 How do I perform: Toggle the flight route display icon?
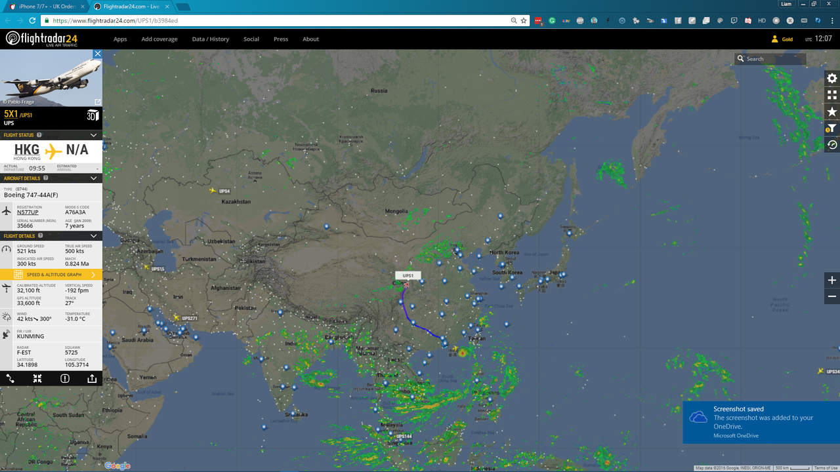tap(10, 378)
